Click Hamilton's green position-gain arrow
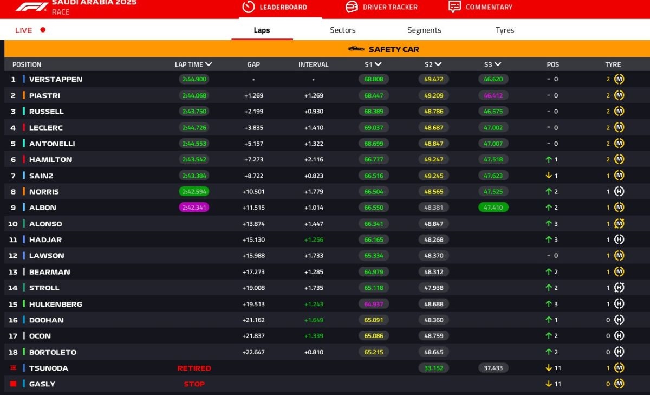The image size is (650, 395). click(x=548, y=160)
